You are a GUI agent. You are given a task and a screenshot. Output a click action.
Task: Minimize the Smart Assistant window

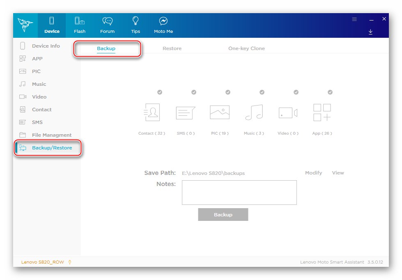371,20
